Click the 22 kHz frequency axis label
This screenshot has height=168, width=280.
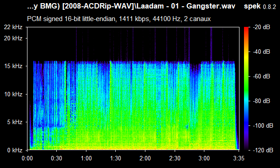click(x=14, y=27)
